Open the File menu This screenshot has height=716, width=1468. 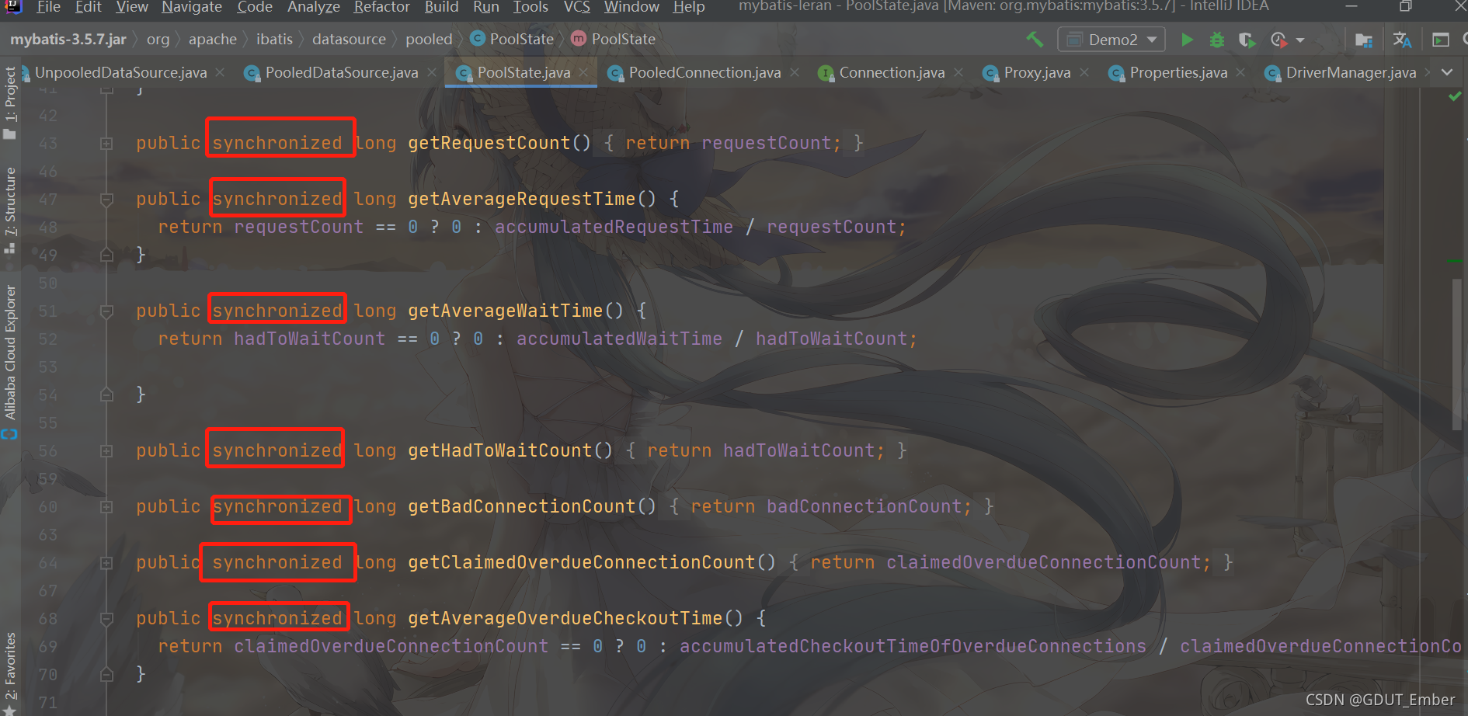click(48, 7)
